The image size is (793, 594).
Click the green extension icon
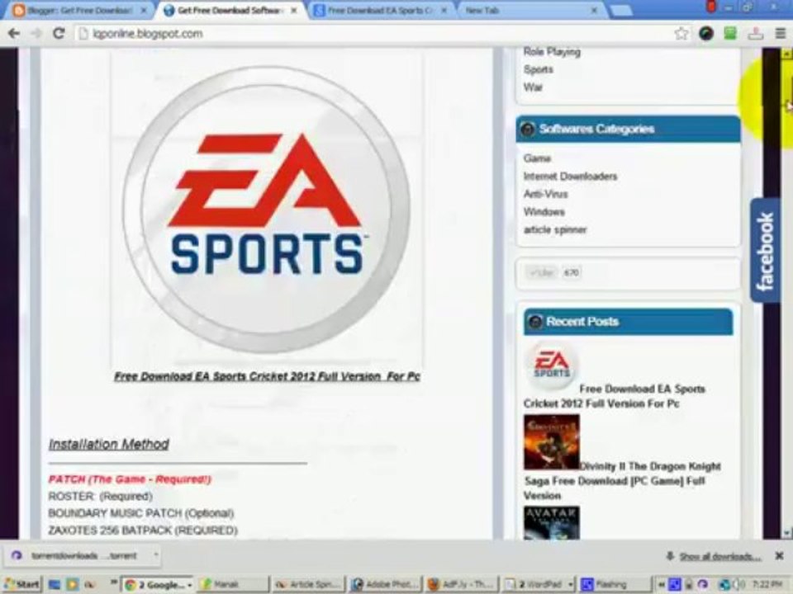(730, 33)
